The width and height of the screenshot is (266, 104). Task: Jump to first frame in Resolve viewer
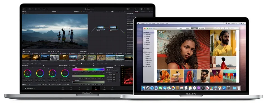pos(49,52)
